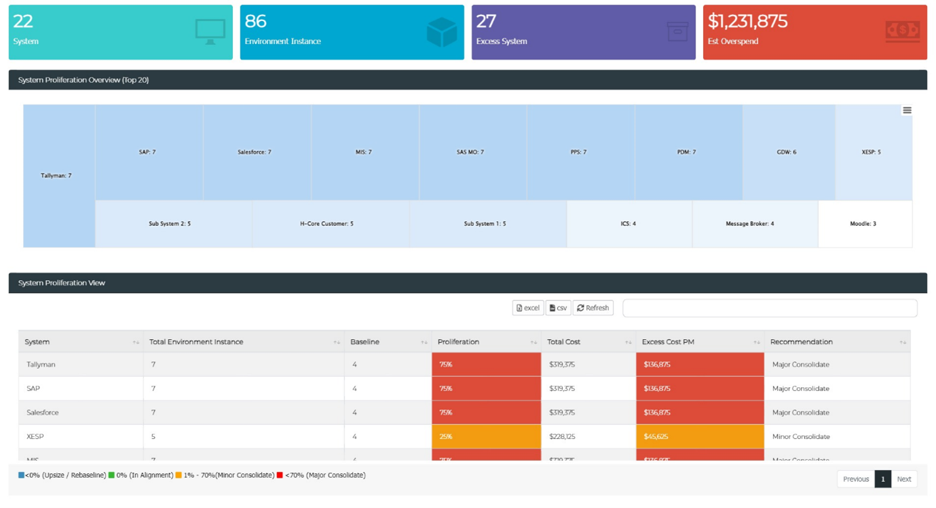Screen dimensions: 936x508
Task: Click the monitor icon on the System card
Action: click(x=210, y=32)
